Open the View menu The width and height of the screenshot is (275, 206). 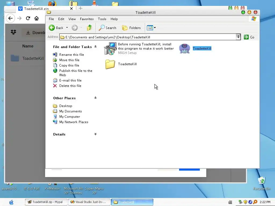(72, 19)
